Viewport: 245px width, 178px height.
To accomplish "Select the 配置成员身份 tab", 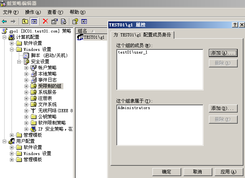I will 142,35.
